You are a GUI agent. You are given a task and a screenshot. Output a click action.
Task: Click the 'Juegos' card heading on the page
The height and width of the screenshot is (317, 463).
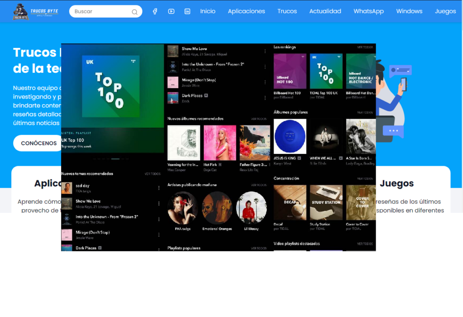click(x=397, y=183)
